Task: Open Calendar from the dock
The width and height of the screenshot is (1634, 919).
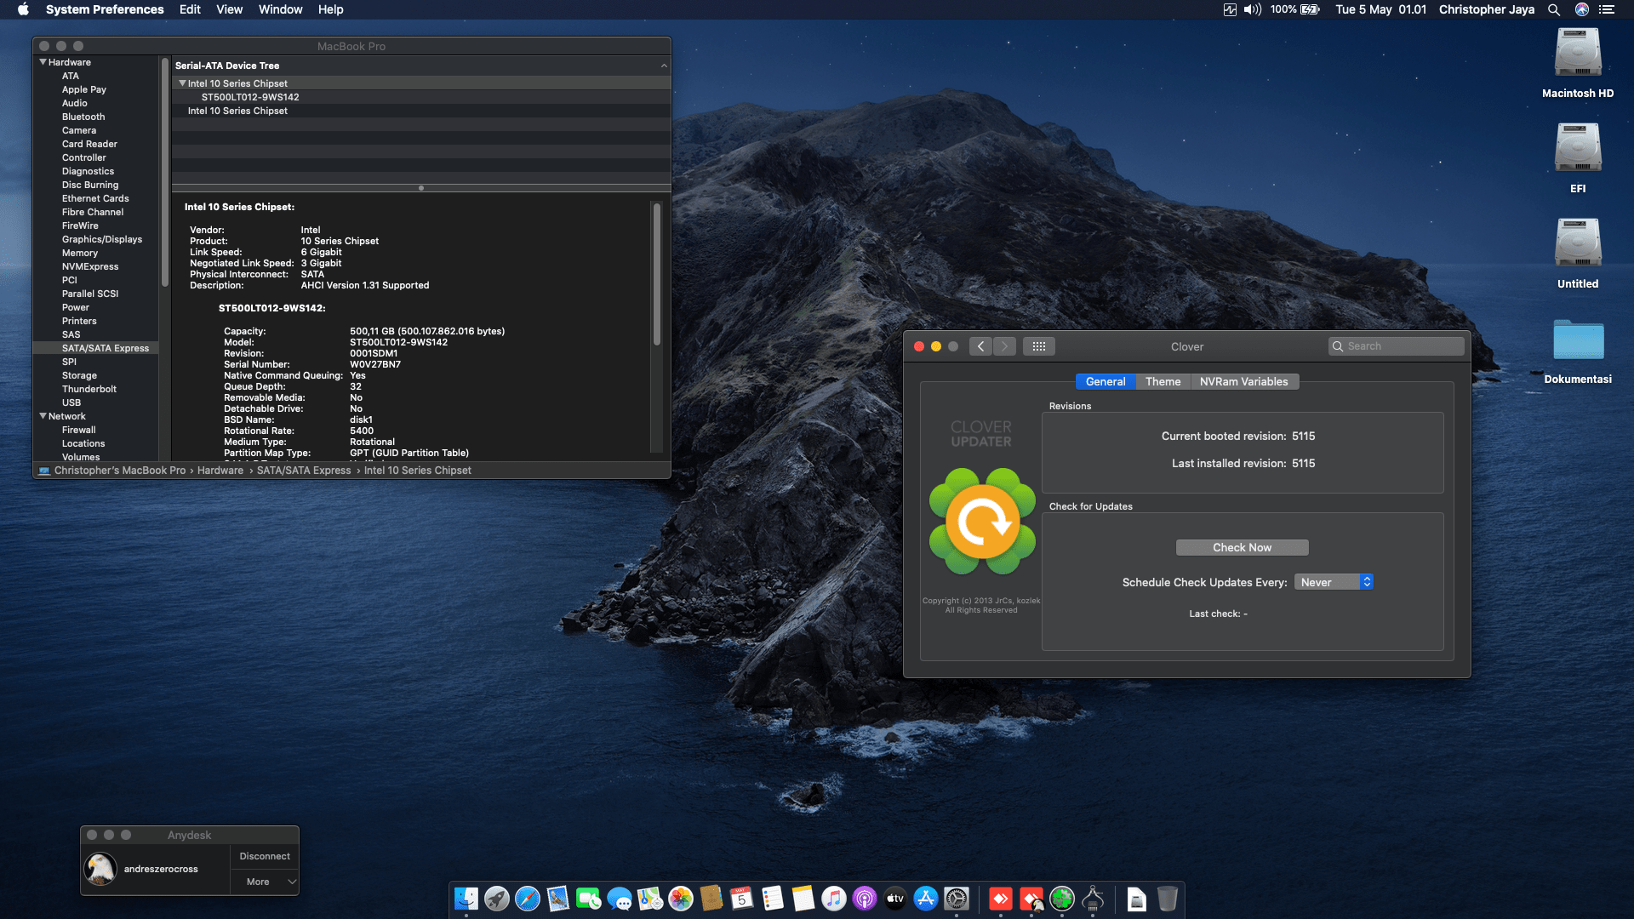Action: click(x=742, y=899)
